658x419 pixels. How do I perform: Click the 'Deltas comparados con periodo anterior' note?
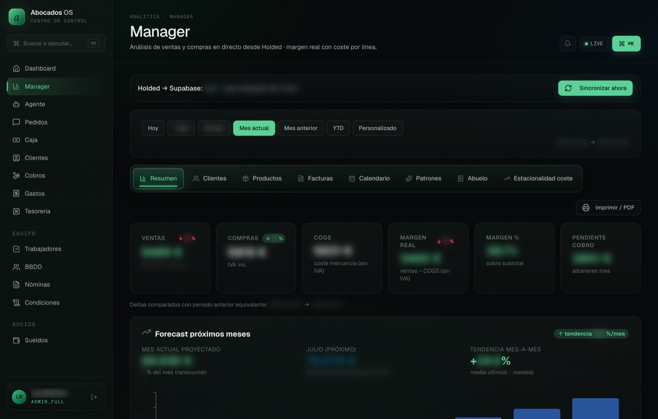coord(199,305)
